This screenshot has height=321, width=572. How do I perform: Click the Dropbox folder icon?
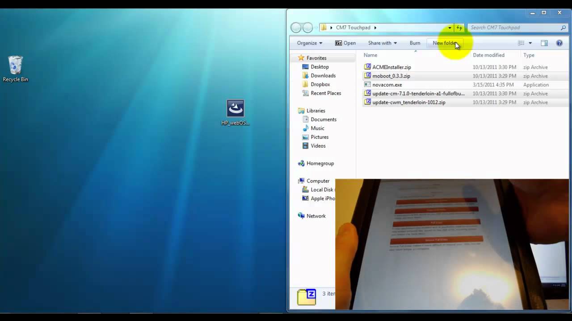pyautogui.click(x=306, y=84)
